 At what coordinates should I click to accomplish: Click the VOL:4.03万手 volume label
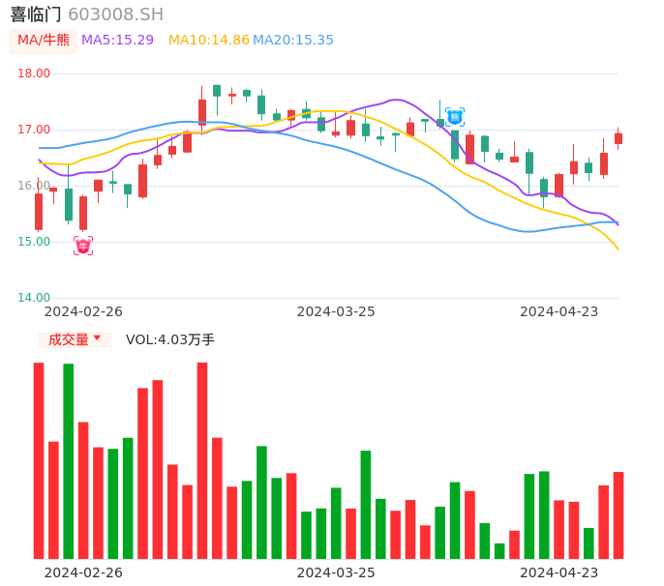tap(170, 339)
